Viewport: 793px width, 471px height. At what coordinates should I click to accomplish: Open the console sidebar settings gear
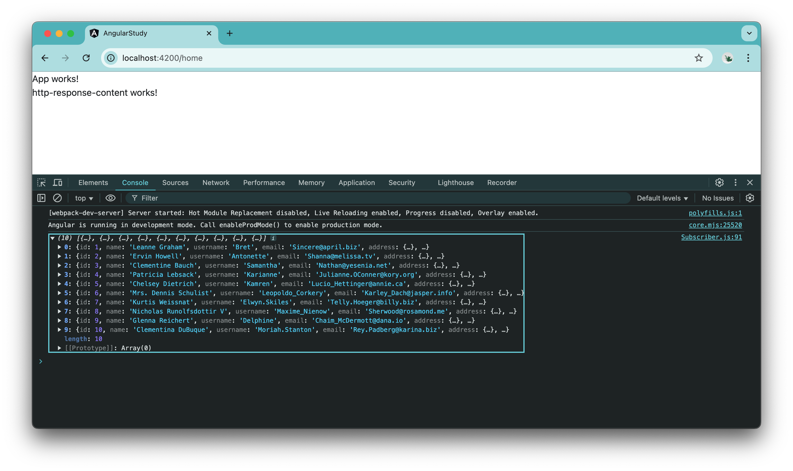click(x=750, y=198)
